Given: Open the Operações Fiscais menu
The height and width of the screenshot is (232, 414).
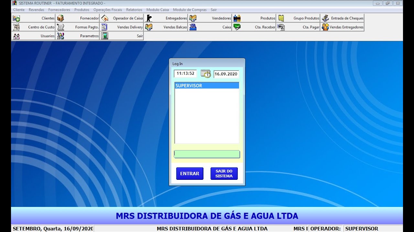Looking at the screenshot, I should (x=108, y=10).
